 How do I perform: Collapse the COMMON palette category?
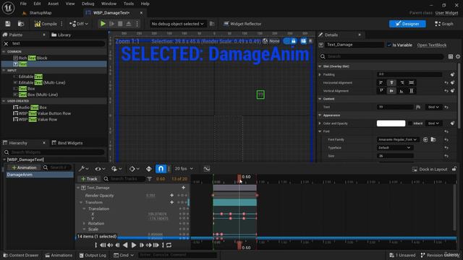point(4,51)
